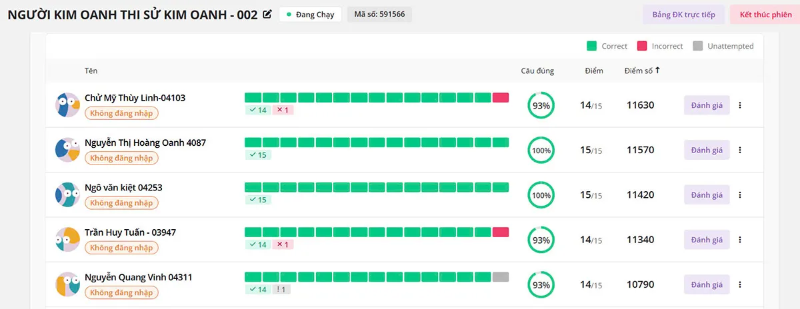Click the gray Unattempted legend swatch
Viewport: 800px width, 309px height.
(x=698, y=46)
